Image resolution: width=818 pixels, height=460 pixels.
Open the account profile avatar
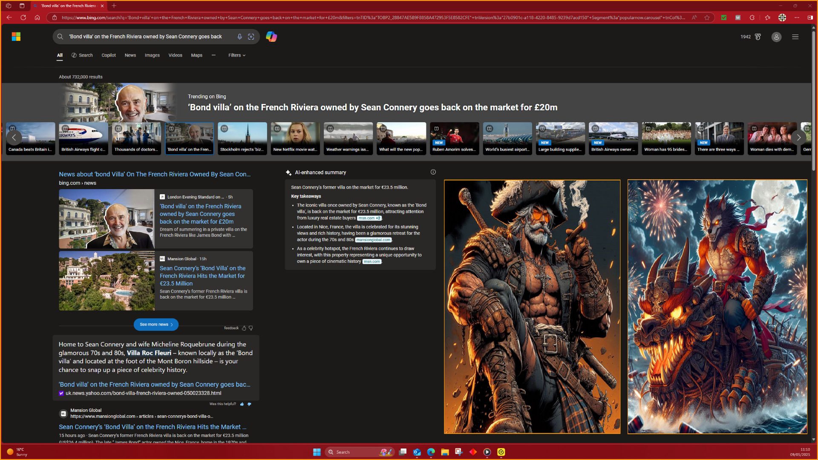coord(776,37)
